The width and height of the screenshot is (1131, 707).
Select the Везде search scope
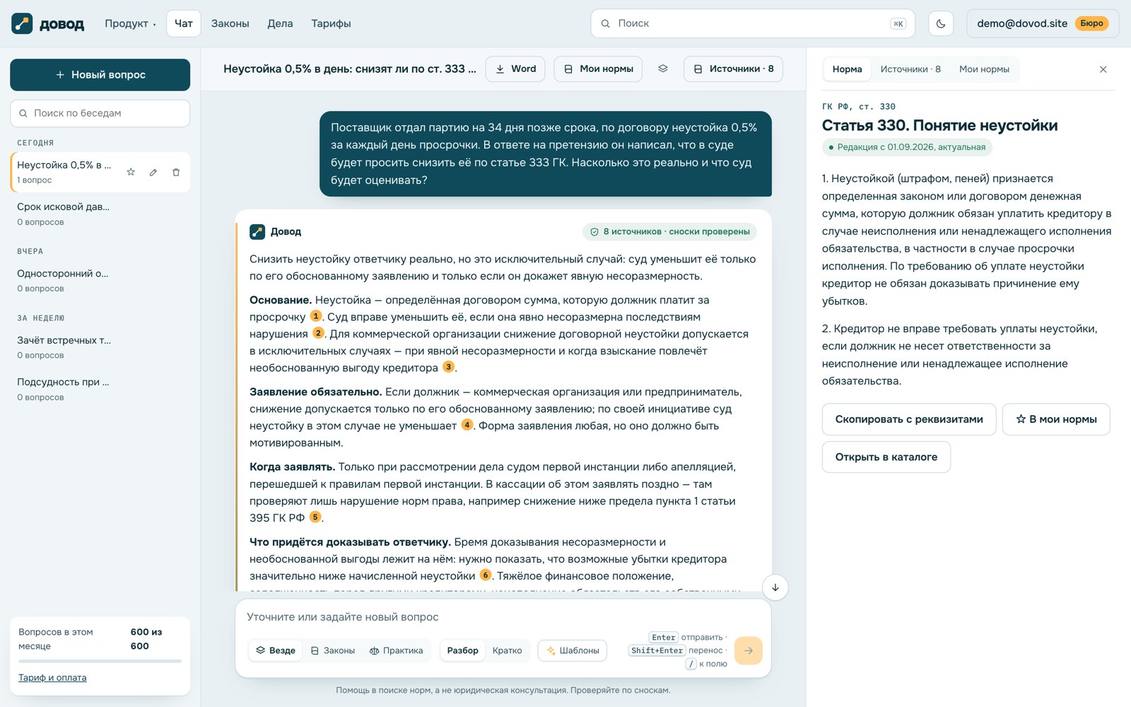[x=276, y=650]
